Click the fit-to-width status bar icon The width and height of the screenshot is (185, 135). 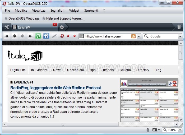[148, 130]
